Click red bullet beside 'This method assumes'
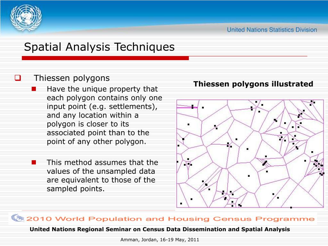This screenshot has width=328, height=246. 34,162
